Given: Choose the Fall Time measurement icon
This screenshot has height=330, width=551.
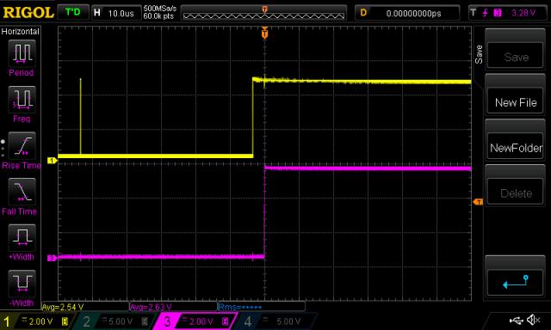Looking at the screenshot, I should coord(22,192).
